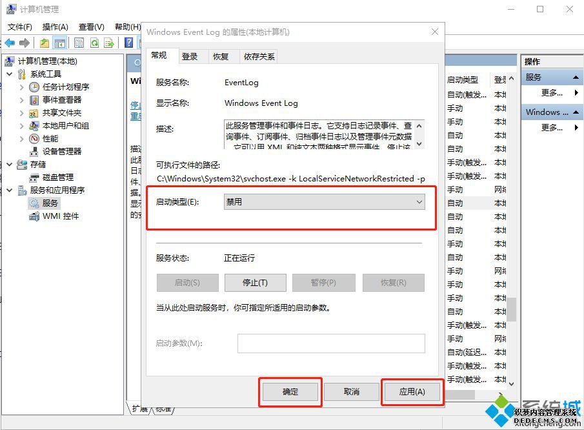Screen dimensions: 584x430
Task: Select 服务 gear icon in tree
Action: [x=34, y=203]
